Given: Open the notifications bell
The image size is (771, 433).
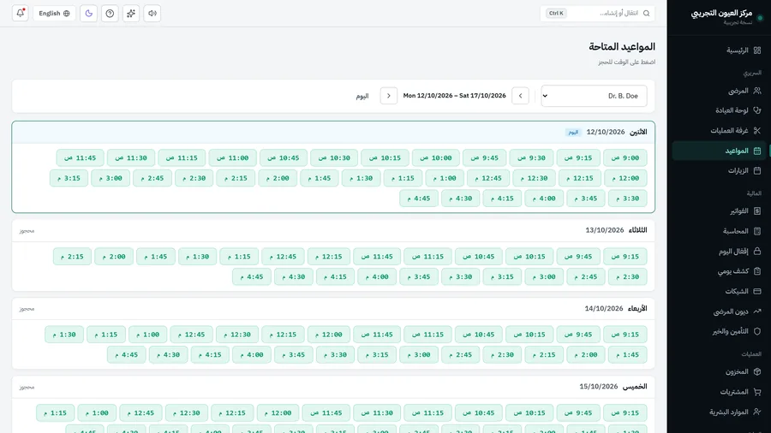Looking at the screenshot, I should click(21, 13).
